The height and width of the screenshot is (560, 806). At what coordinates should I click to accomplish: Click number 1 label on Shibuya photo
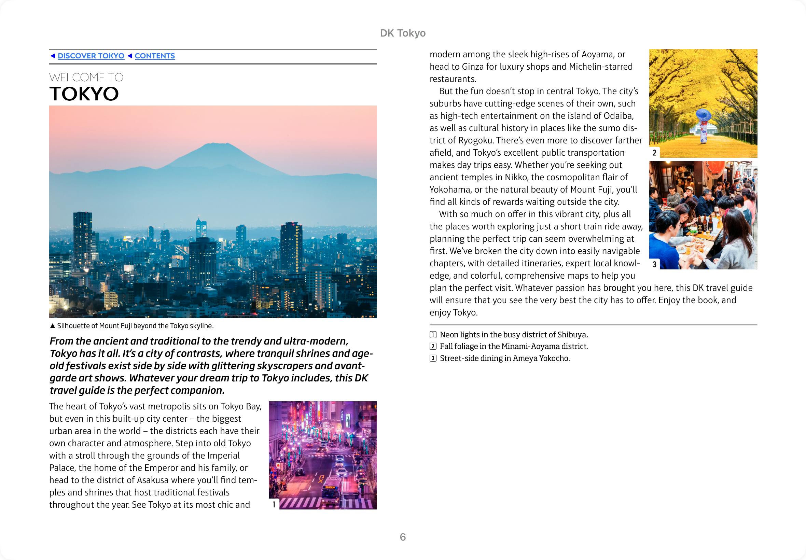click(x=274, y=505)
